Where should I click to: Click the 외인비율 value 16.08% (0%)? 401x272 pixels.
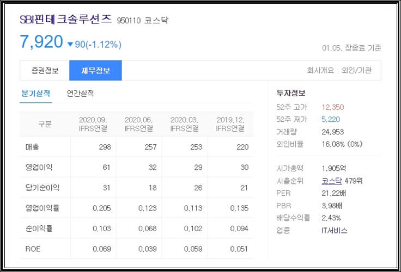[x=342, y=144]
